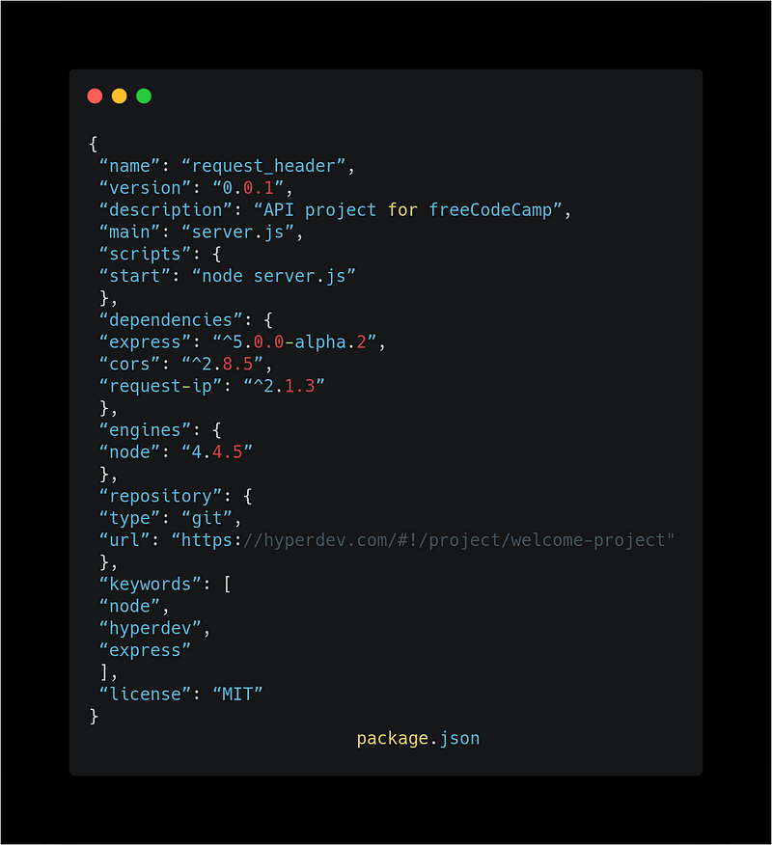Click the express version "^5.0.0-alpha.2"

[294, 342]
